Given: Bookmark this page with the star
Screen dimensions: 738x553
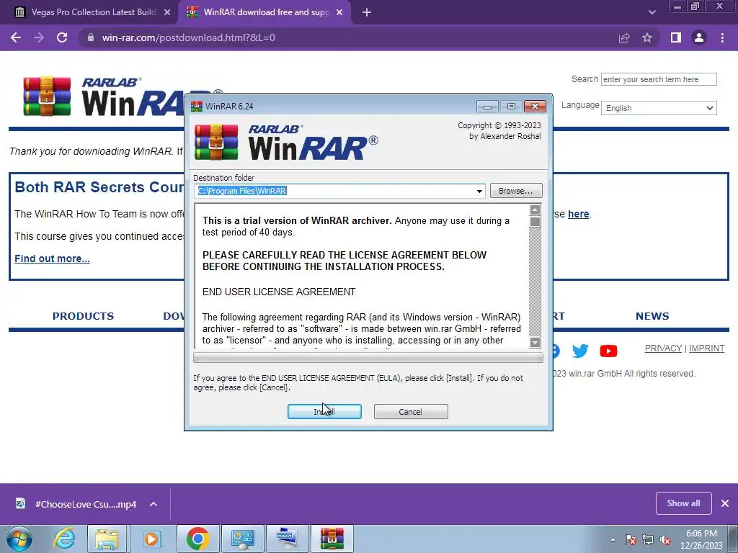Looking at the screenshot, I should [x=647, y=37].
